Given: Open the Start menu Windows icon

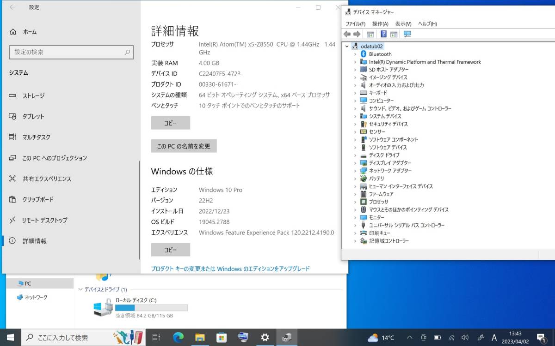Looking at the screenshot, I should [x=10, y=337].
